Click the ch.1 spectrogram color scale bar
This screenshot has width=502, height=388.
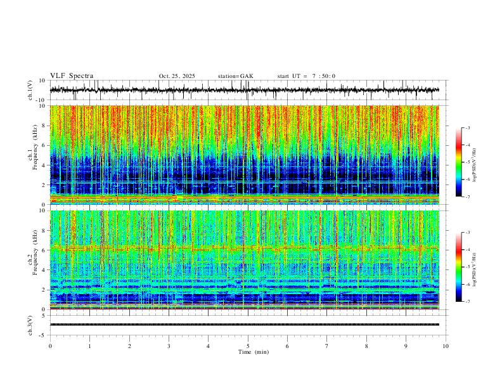pyautogui.click(x=459, y=162)
